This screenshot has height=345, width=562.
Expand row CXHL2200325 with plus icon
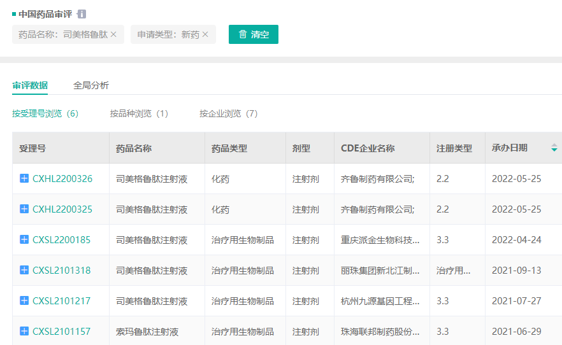[24, 209]
